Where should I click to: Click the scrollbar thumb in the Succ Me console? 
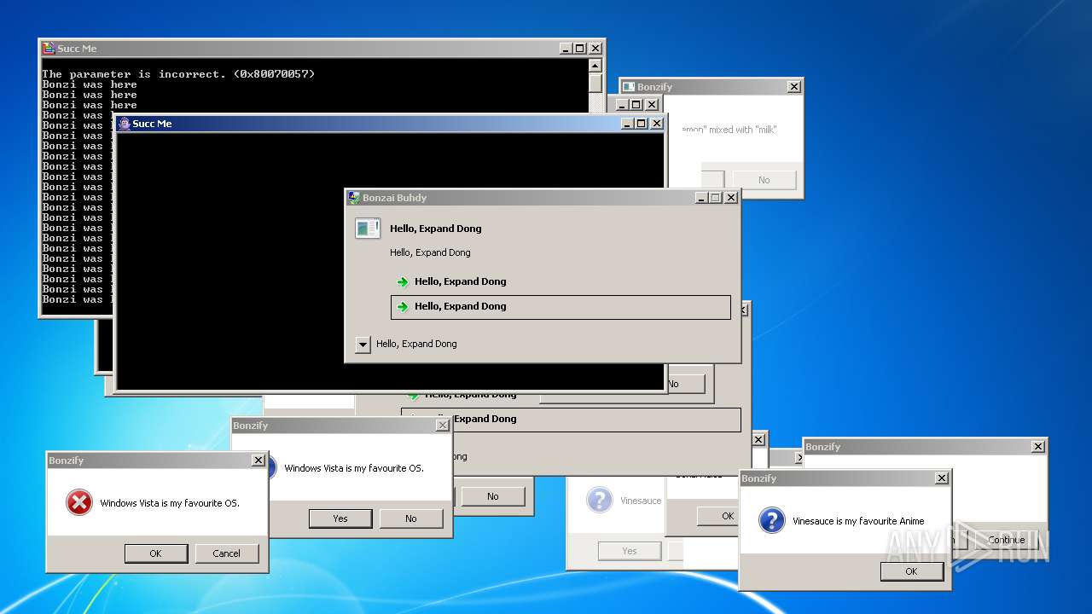595,83
